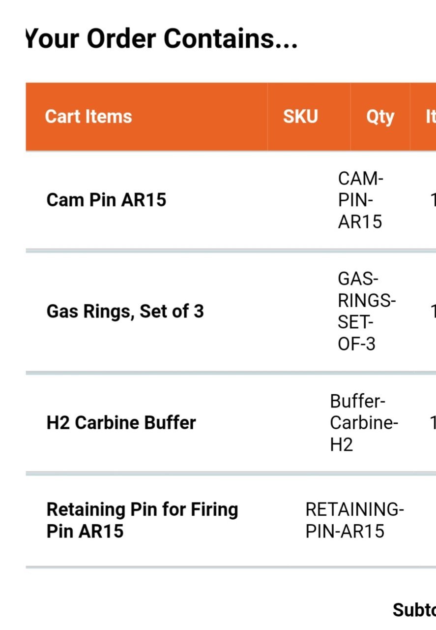The width and height of the screenshot is (436, 630).
Task: Open the H2 Carbine Buffer product
Action: click(x=121, y=423)
